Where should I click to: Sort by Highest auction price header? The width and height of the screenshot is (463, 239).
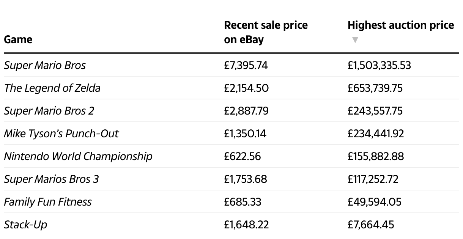point(401,25)
